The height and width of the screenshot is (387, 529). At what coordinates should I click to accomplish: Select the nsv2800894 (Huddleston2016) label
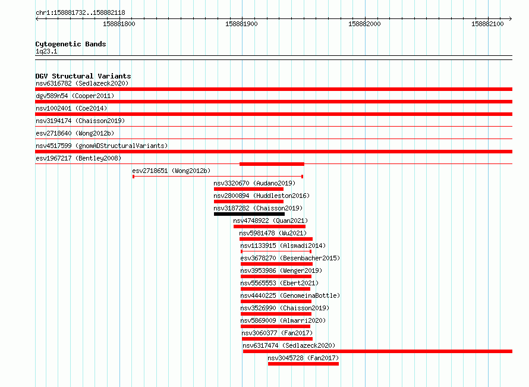point(262,196)
